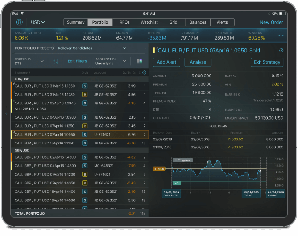298x236 pixels.
Task: Select the 03/31/2016 TODAY chart marker
Action: 248,193
